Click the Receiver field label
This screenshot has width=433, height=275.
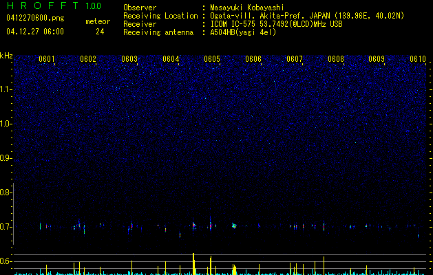[x=140, y=24]
